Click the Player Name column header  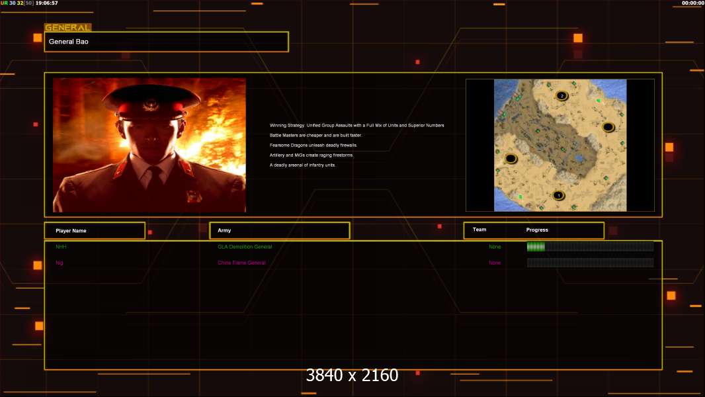[x=95, y=231]
